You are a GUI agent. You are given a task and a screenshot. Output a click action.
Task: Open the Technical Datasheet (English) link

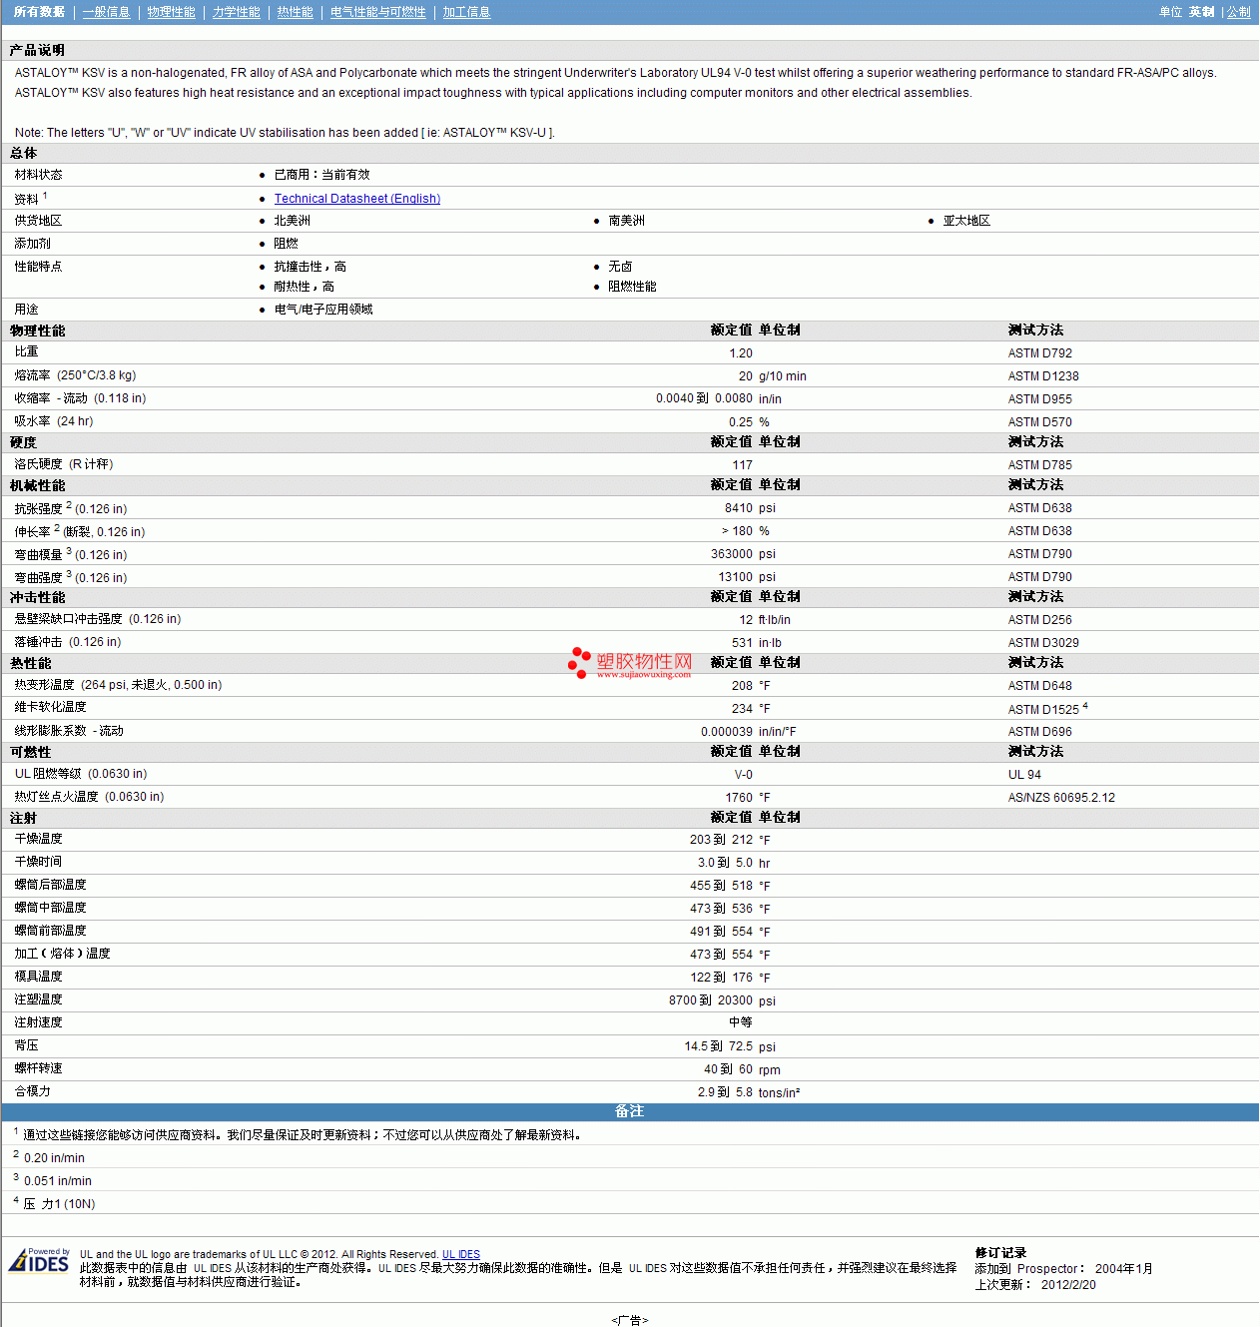tap(357, 199)
